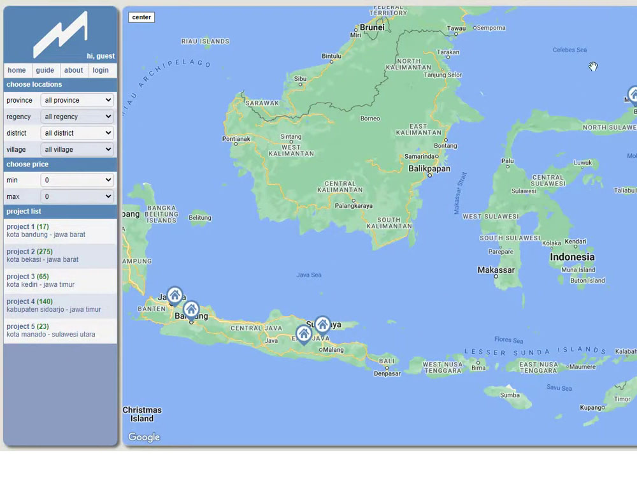Viewport: 637px width, 478px height.
Task: Click the Tarakan label on the map
Action: coord(448,52)
